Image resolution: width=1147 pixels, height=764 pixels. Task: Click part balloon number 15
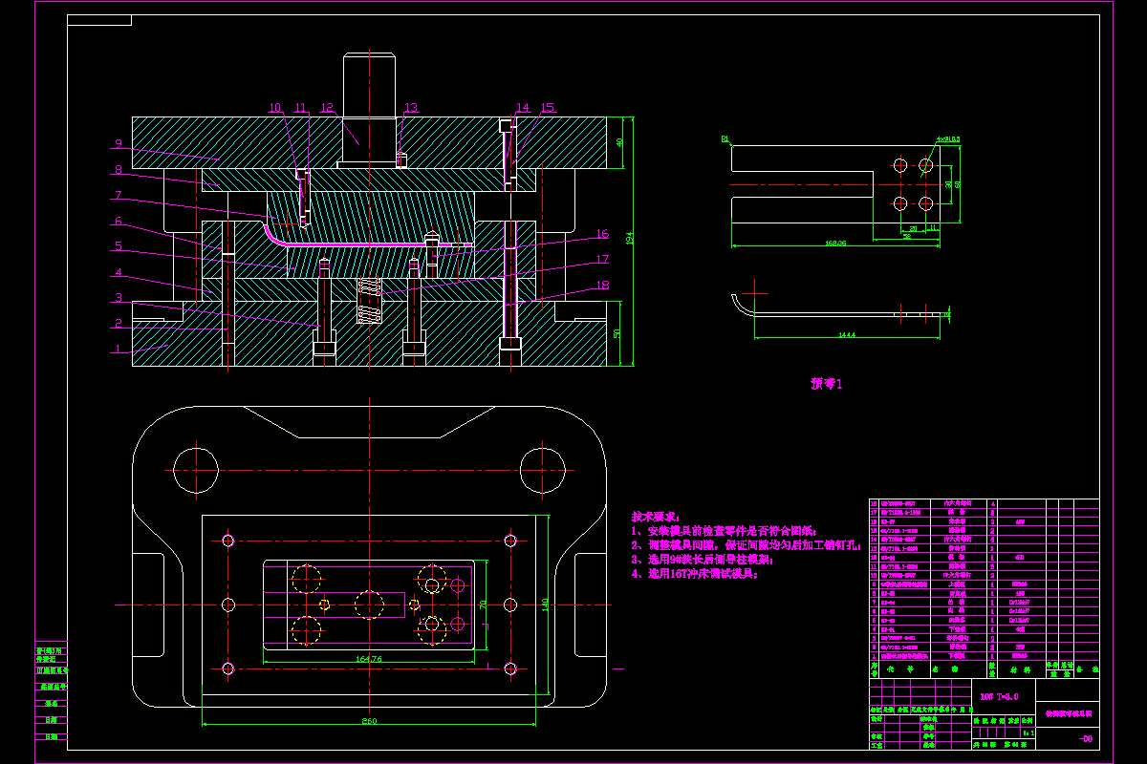pos(548,108)
